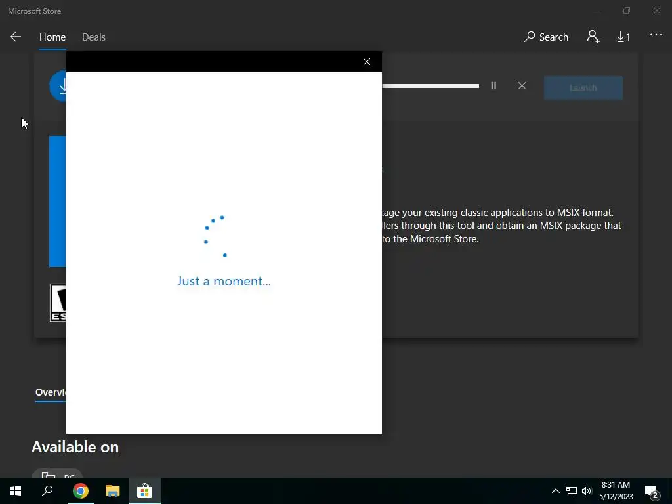Click the Just a moment... text
This screenshot has width=672, height=504.
(224, 281)
